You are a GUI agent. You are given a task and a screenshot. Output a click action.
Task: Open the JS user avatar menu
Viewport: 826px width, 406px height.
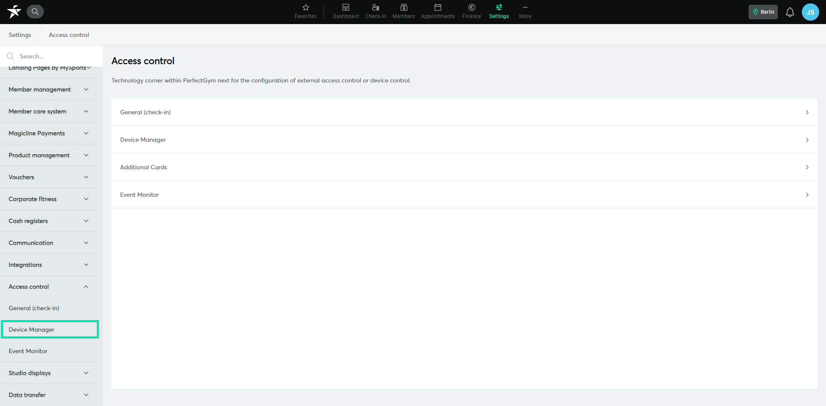pyautogui.click(x=811, y=12)
